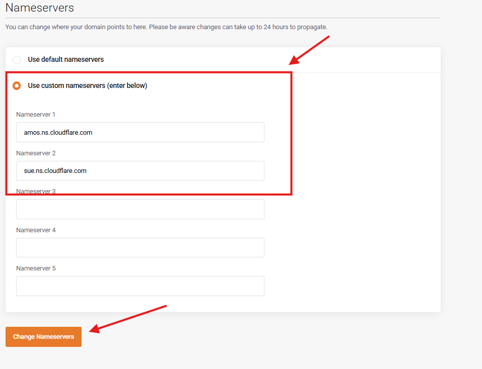Click the "Nameserver 2" field label
The width and height of the screenshot is (482, 369).
(x=36, y=153)
